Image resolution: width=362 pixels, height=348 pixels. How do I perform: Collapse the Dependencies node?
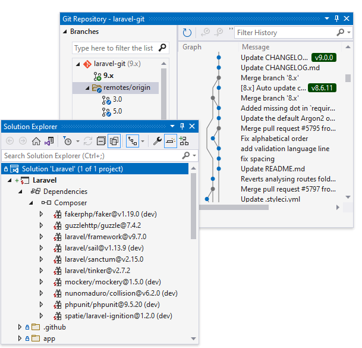coord(20,192)
